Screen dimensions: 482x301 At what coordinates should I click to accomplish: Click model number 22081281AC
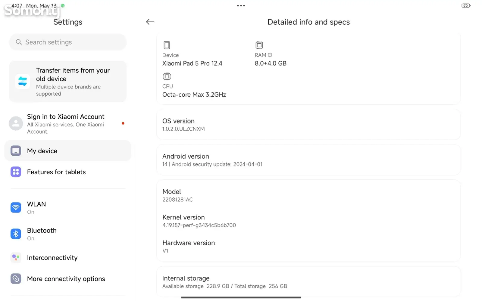coord(177,200)
